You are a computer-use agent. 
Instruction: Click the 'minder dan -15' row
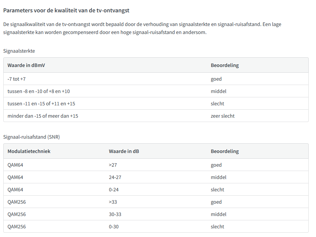click(156, 116)
